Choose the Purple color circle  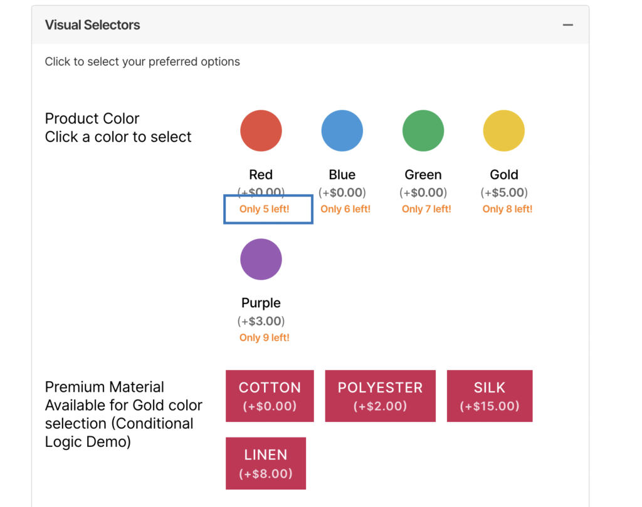(261, 259)
